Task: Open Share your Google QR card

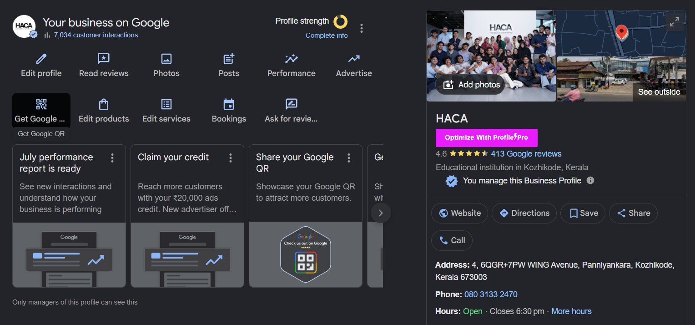Action: click(x=306, y=216)
